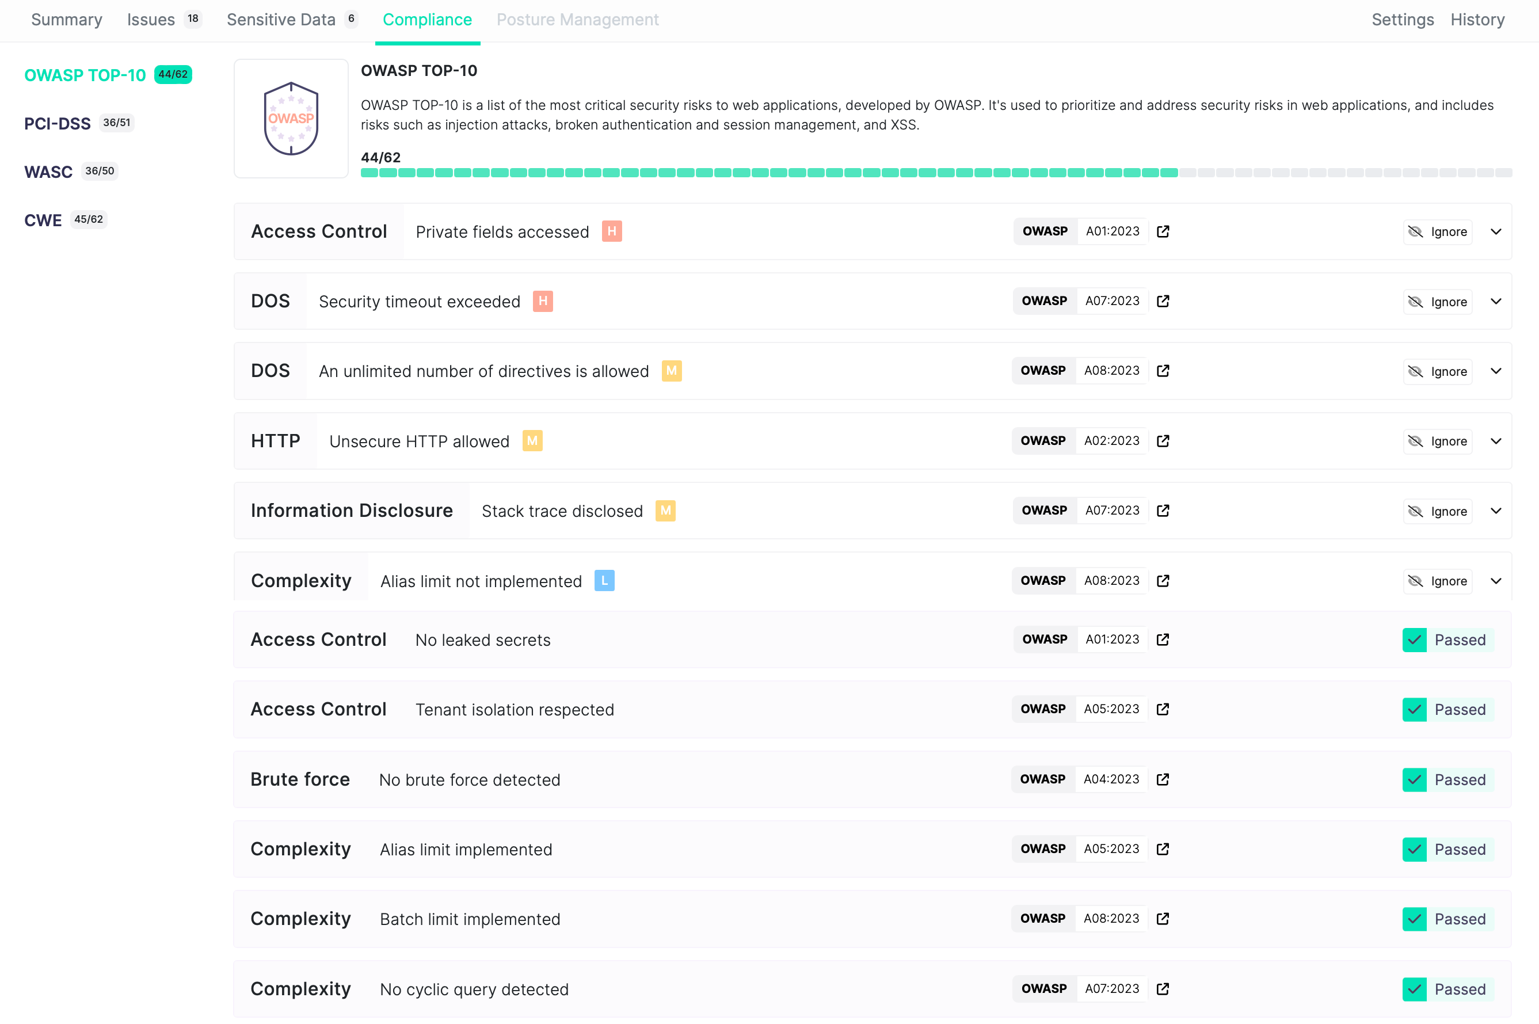Click the OWASP shield logo
The width and height of the screenshot is (1539, 1024).
[x=291, y=117]
